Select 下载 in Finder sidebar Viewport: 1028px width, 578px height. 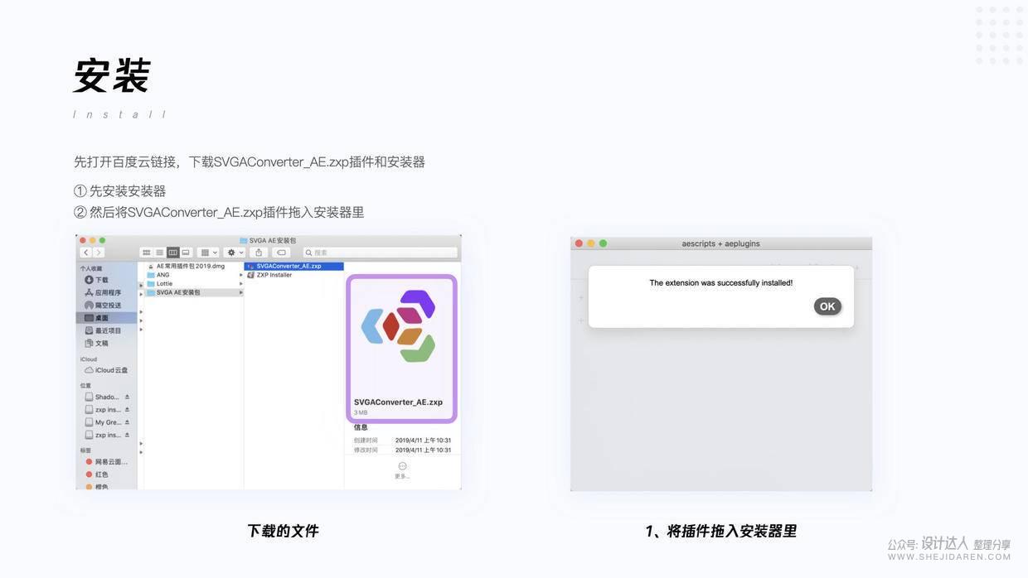(96, 280)
